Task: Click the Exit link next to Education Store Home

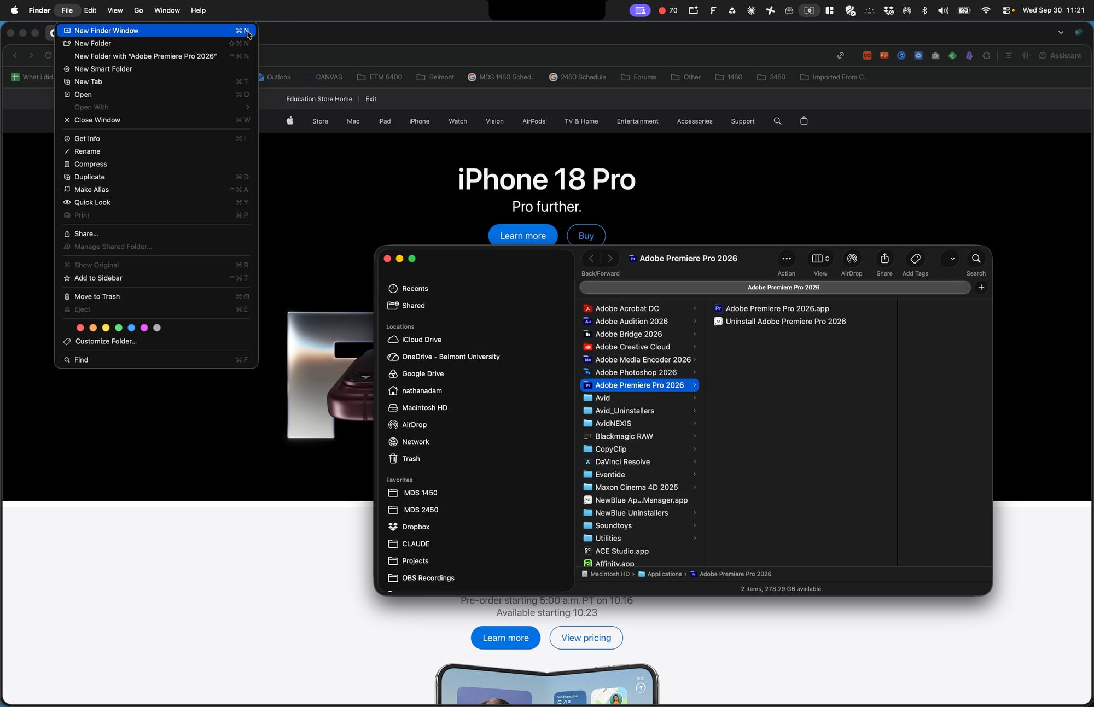Action: 371,99
